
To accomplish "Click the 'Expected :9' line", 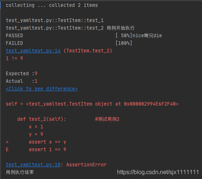I will coord(22,73).
